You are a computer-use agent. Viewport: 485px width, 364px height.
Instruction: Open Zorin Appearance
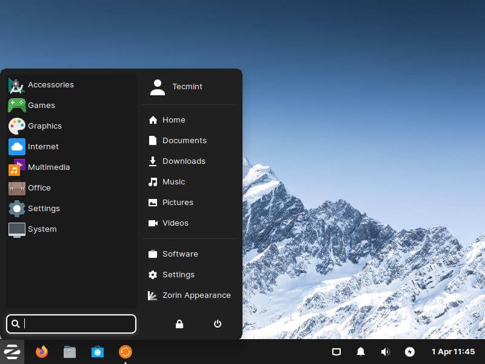click(x=197, y=295)
